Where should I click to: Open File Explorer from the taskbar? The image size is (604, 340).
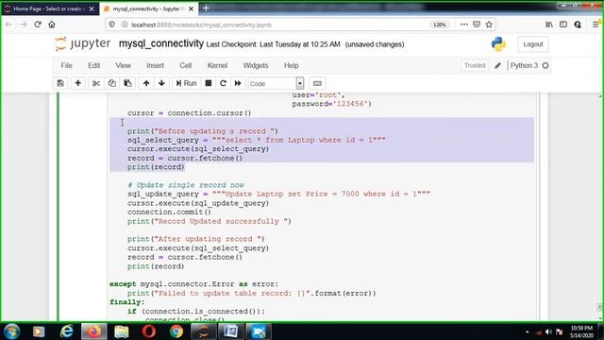(122, 331)
